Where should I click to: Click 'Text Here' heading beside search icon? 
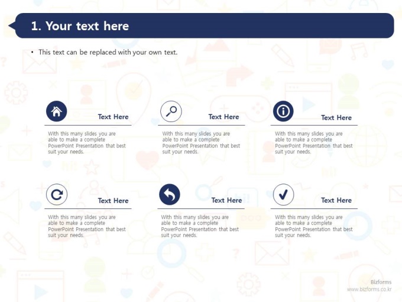[x=223, y=117]
